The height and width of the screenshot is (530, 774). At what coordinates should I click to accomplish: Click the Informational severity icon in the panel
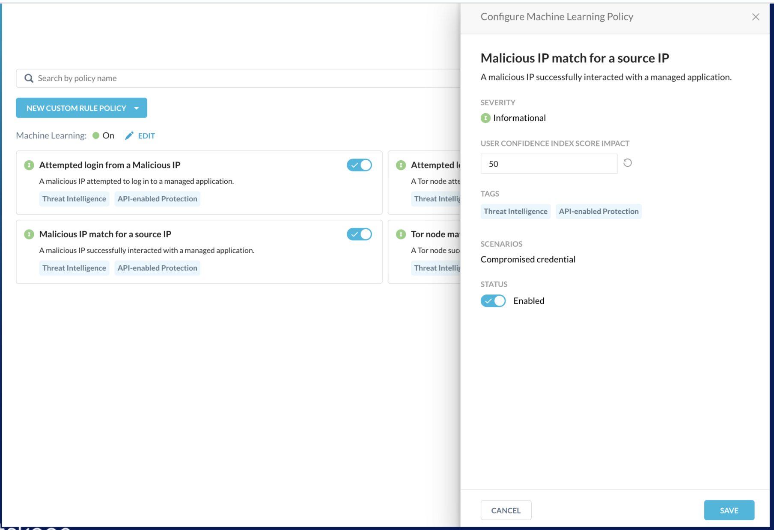(x=485, y=118)
